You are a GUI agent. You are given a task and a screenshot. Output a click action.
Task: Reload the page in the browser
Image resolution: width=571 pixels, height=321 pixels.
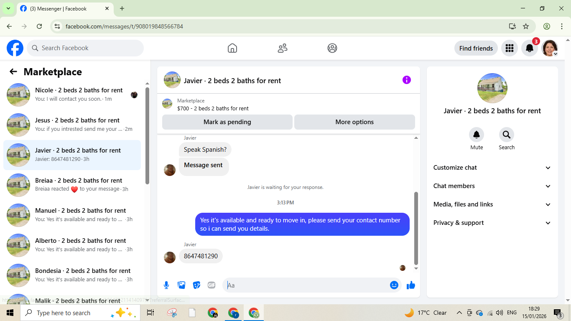tap(39, 26)
